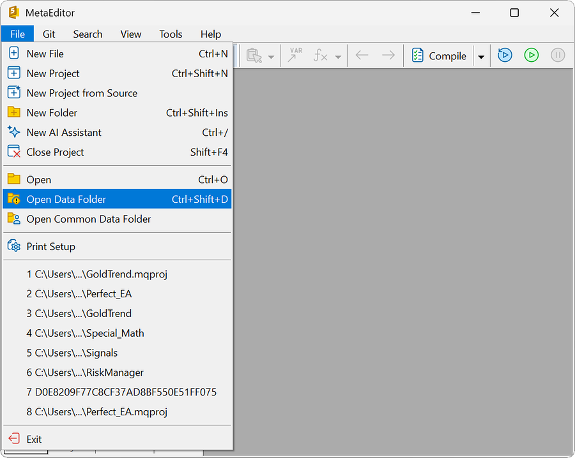Click the Open Common Data Folder icon
575x458 pixels.
[14, 218]
